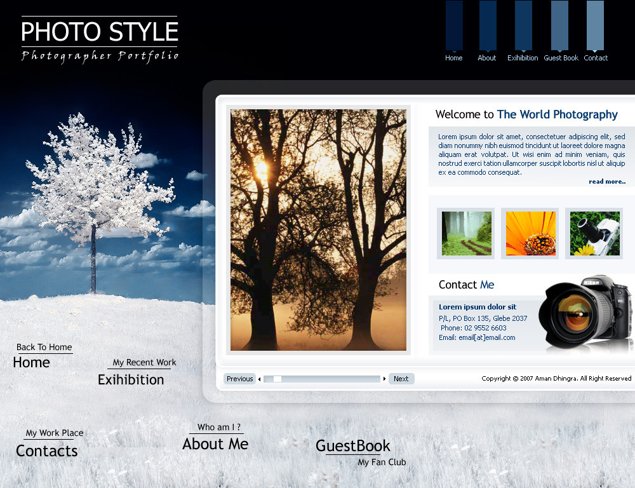Open the large Exihibition link under My Recent Work

(131, 380)
